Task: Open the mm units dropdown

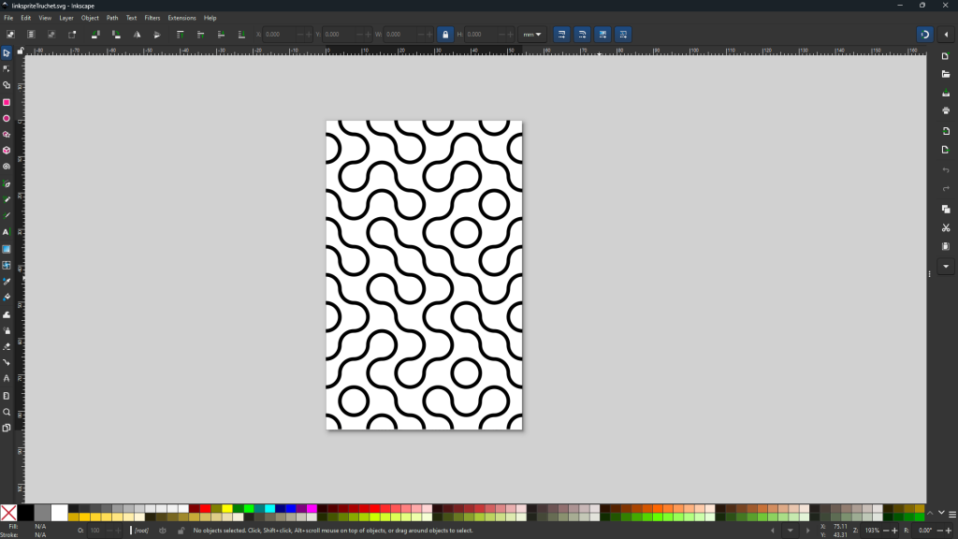Action: (532, 35)
